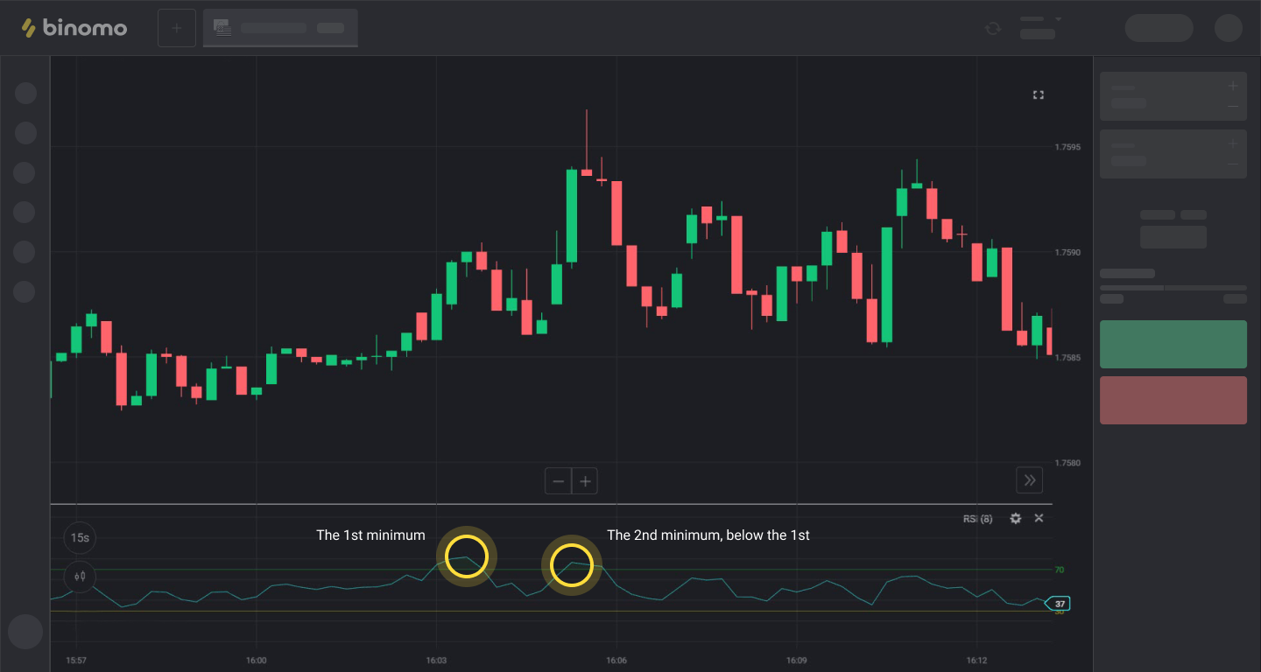1261x672 pixels.
Task: Select the open asset tab with the flag icon
Action: coord(280,28)
